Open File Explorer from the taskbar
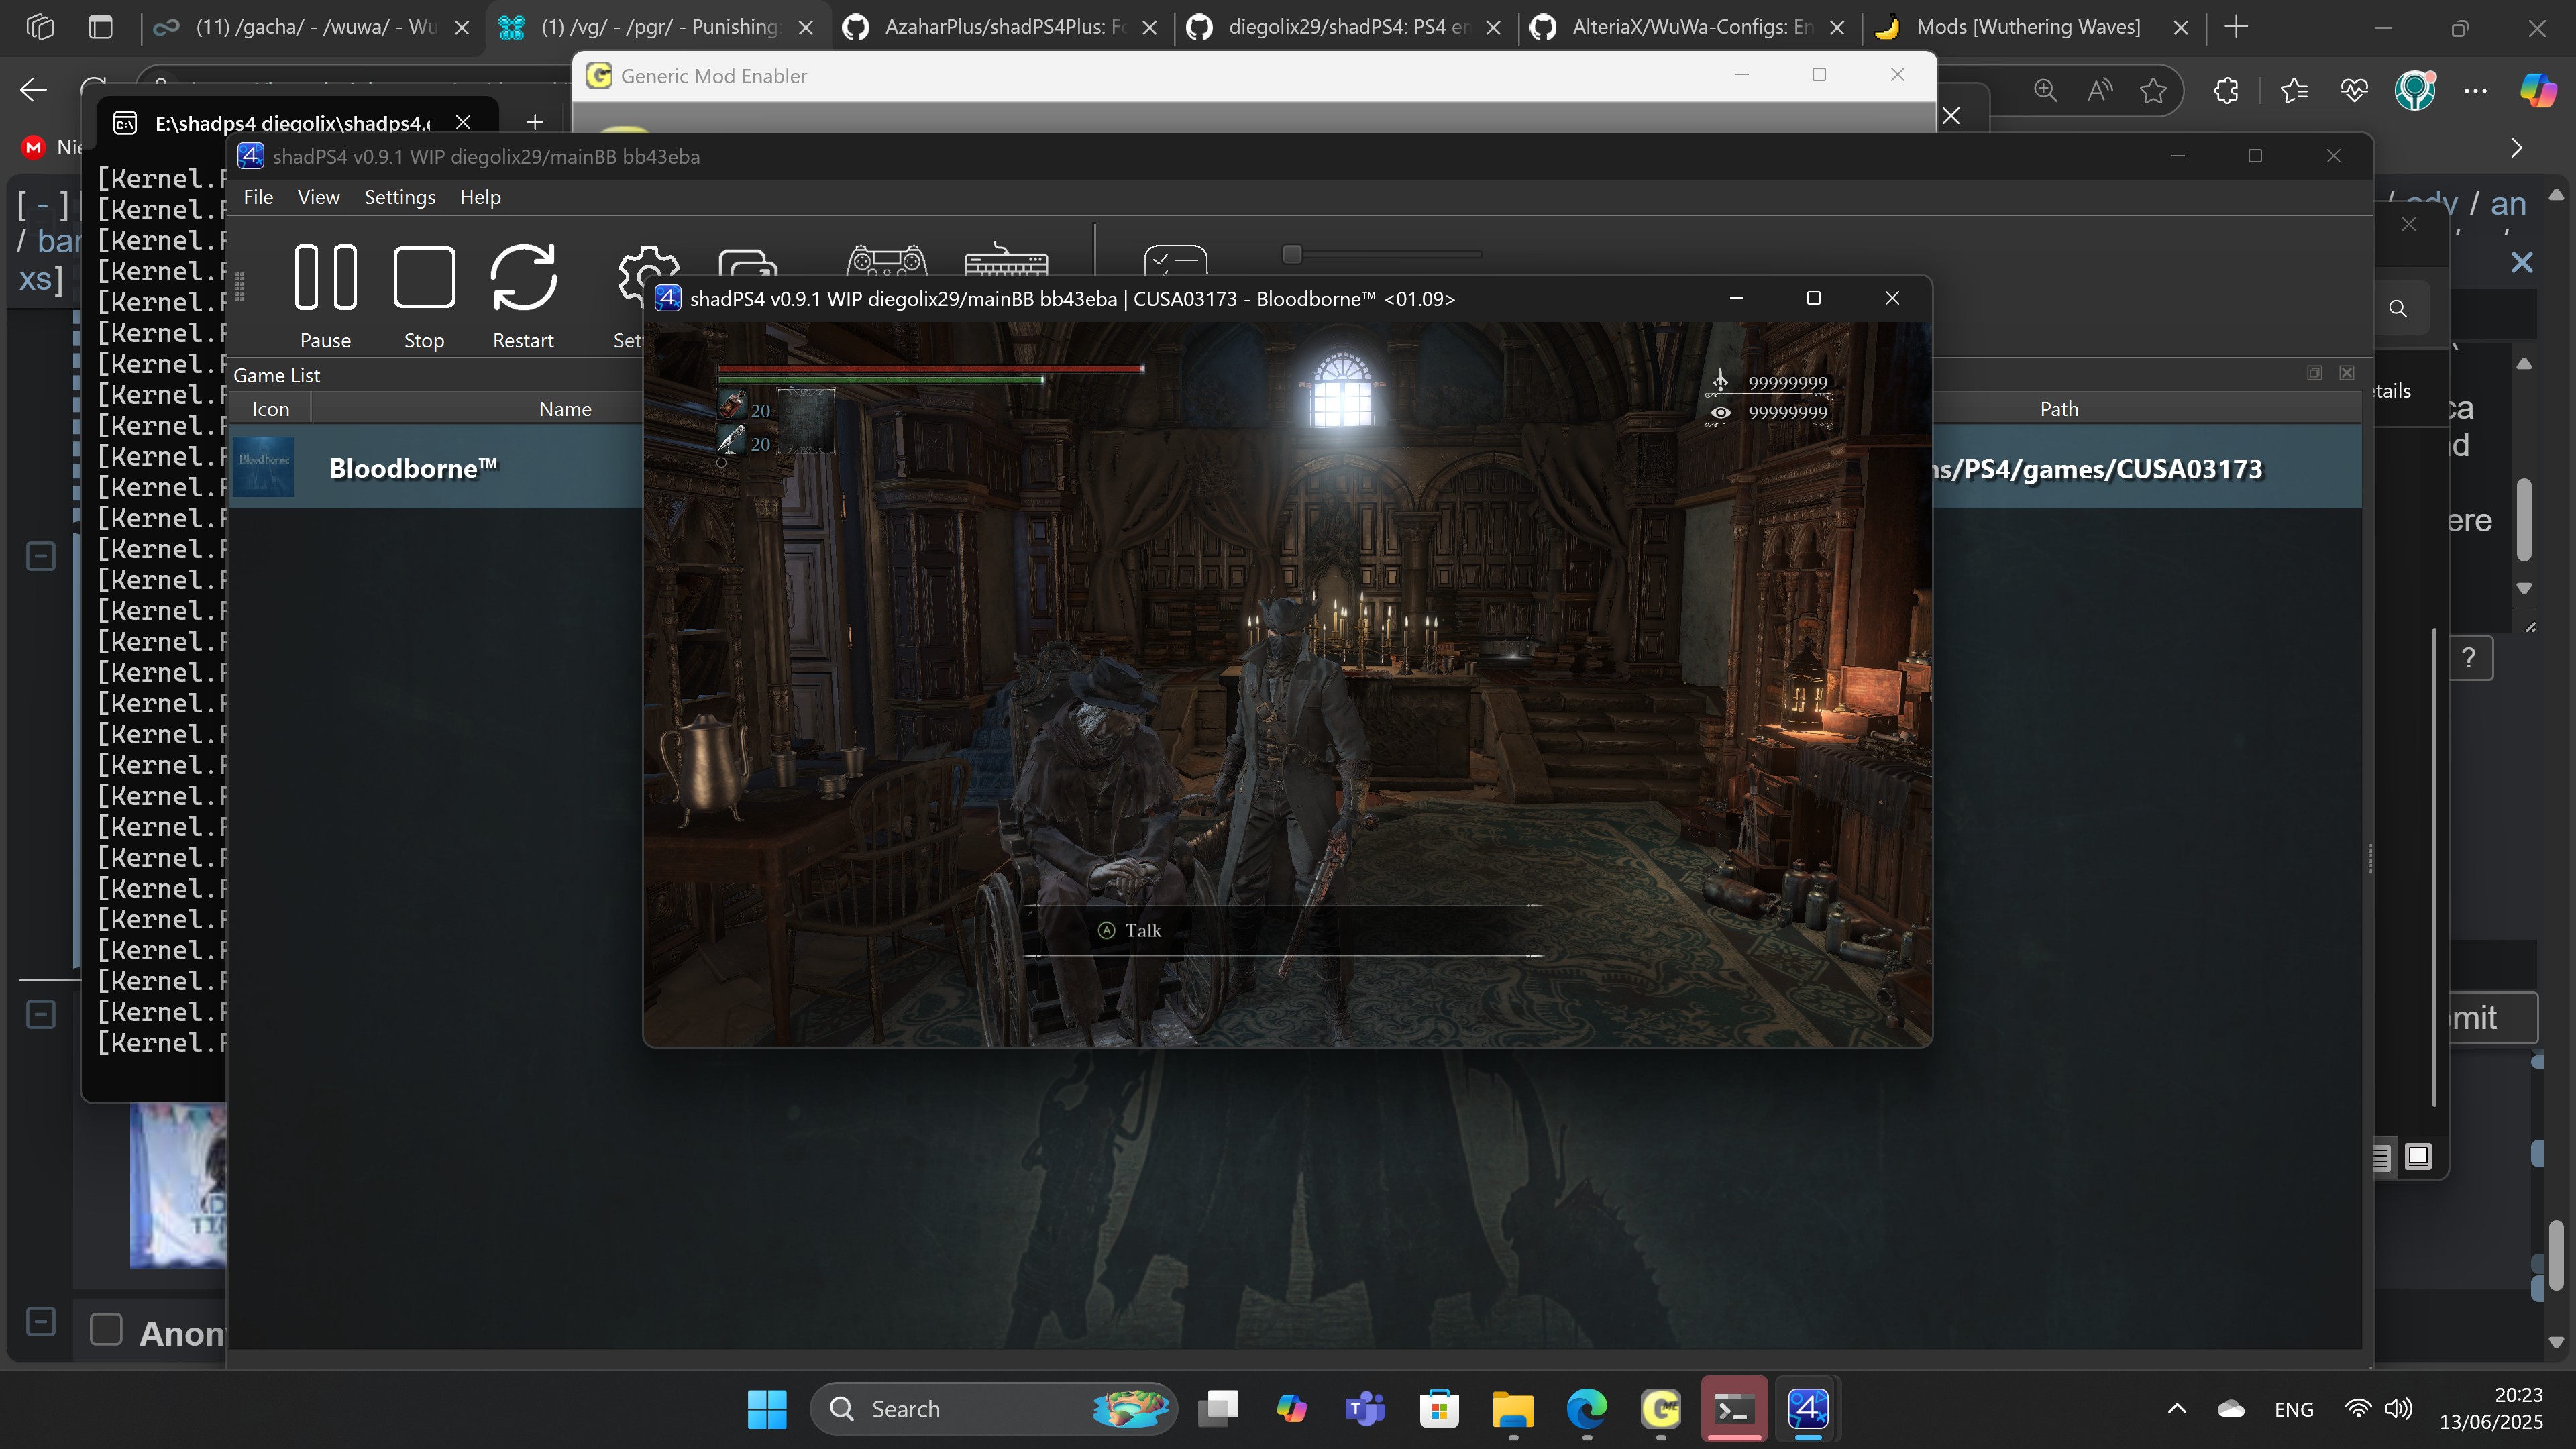 coord(1513,1409)
